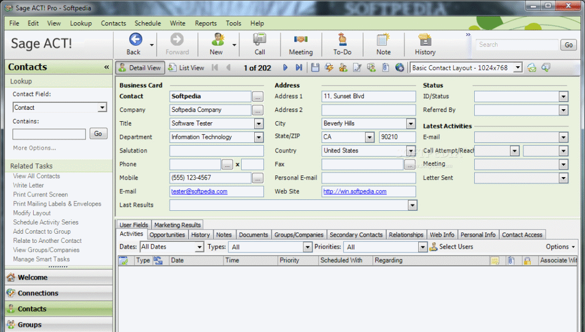Switch to List View
The width and height of the screenshot is (585, 332).
click(186, 67)
